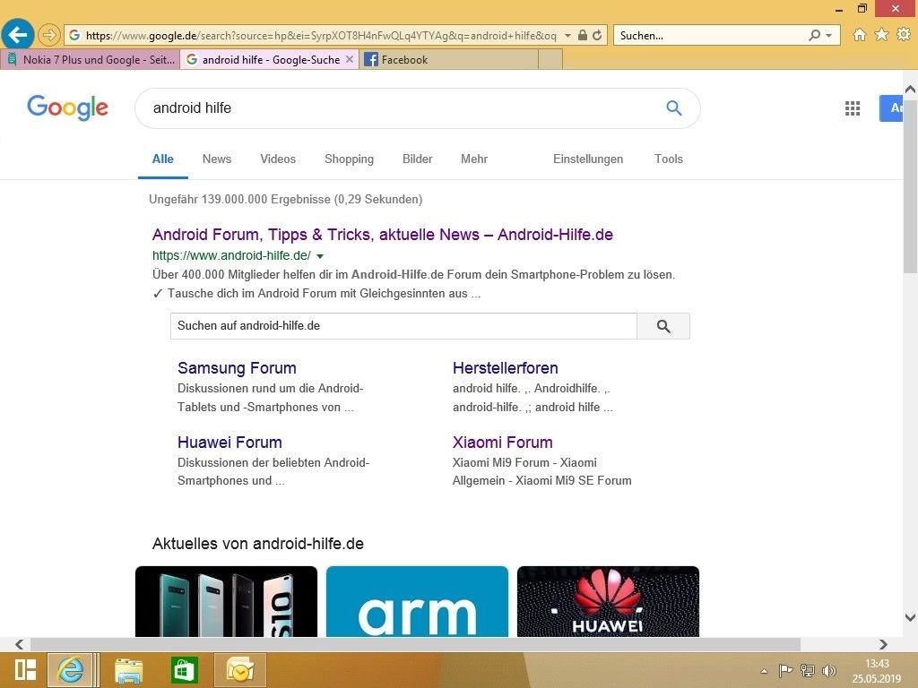Click the volume speaker tray icon

(829, 670)
